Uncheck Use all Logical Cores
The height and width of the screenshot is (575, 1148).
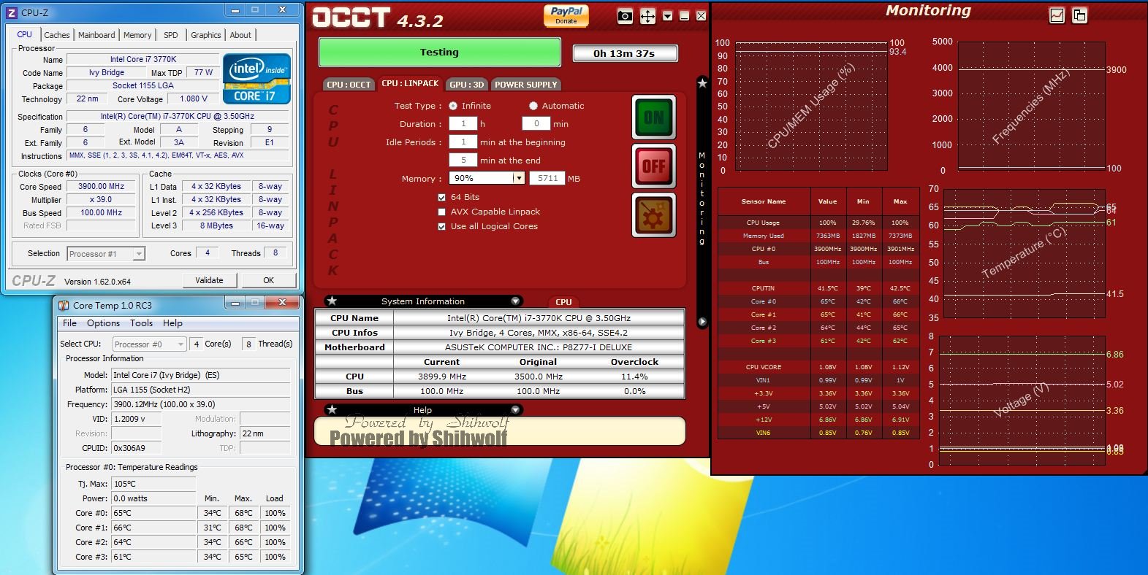point(441,227)
